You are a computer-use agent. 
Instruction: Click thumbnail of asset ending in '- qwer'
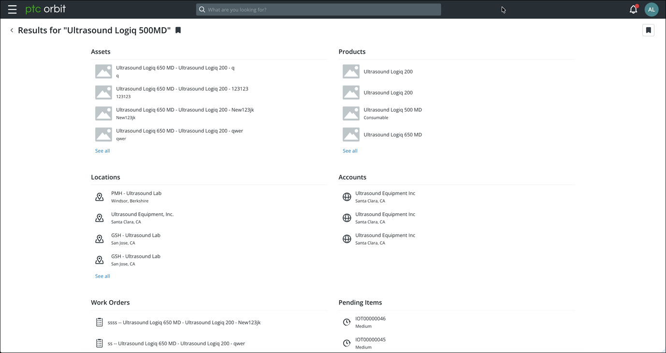(x=103, y=134)
